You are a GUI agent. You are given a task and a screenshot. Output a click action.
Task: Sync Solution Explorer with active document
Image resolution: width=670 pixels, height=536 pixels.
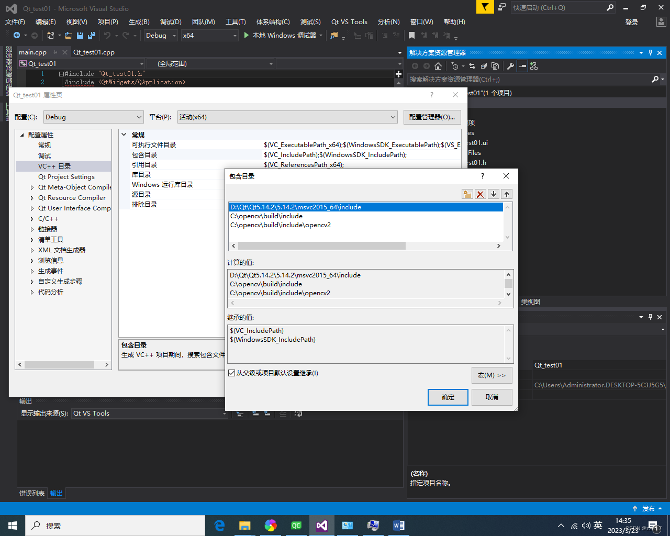click(473, 66)
